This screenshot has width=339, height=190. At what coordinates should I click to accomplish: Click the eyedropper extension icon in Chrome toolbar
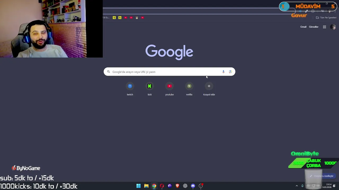[x=306, y=11]
